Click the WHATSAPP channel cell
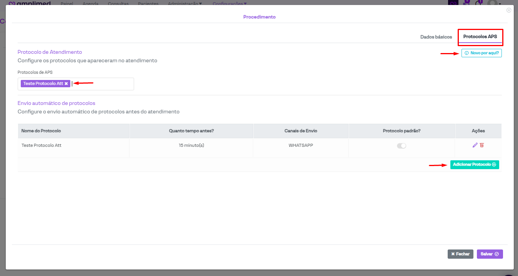The image size is (518, 276). coord(301,146)
